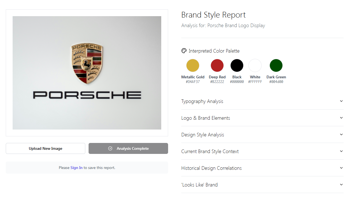Select the Deep Red color swatch

tap(217, 66)
